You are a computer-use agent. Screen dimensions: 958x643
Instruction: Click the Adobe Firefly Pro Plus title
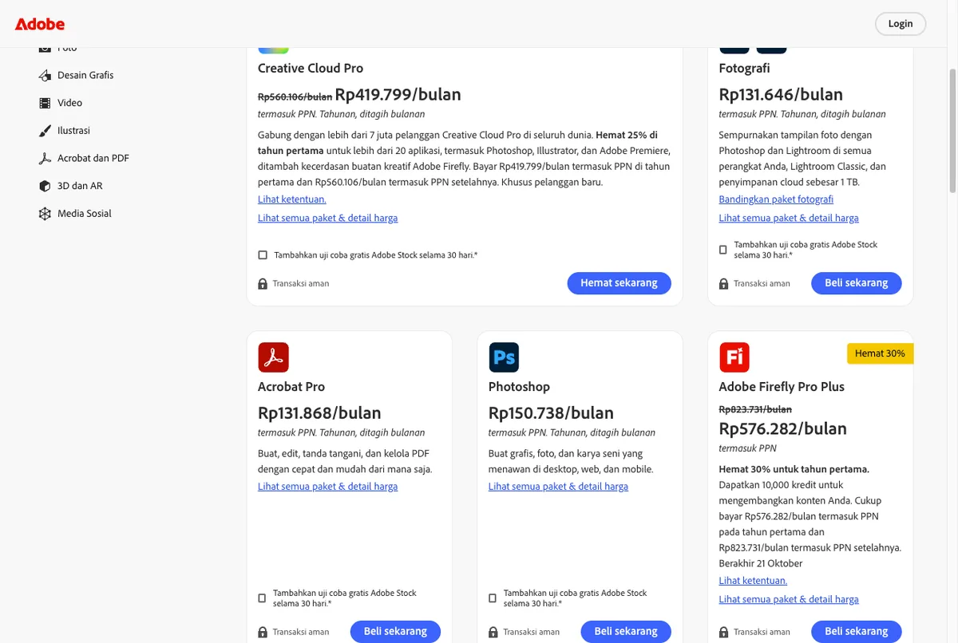(x=782, y=387)
